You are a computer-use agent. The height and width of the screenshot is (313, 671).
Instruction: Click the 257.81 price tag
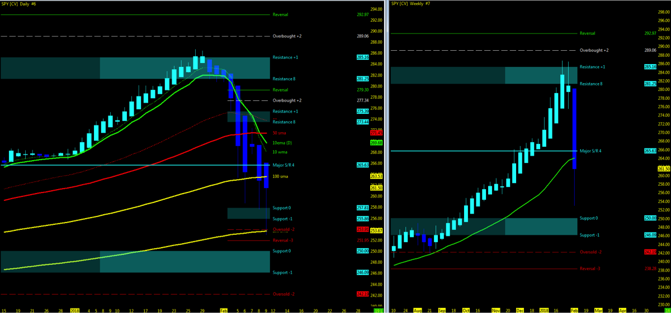click(362, 208)
